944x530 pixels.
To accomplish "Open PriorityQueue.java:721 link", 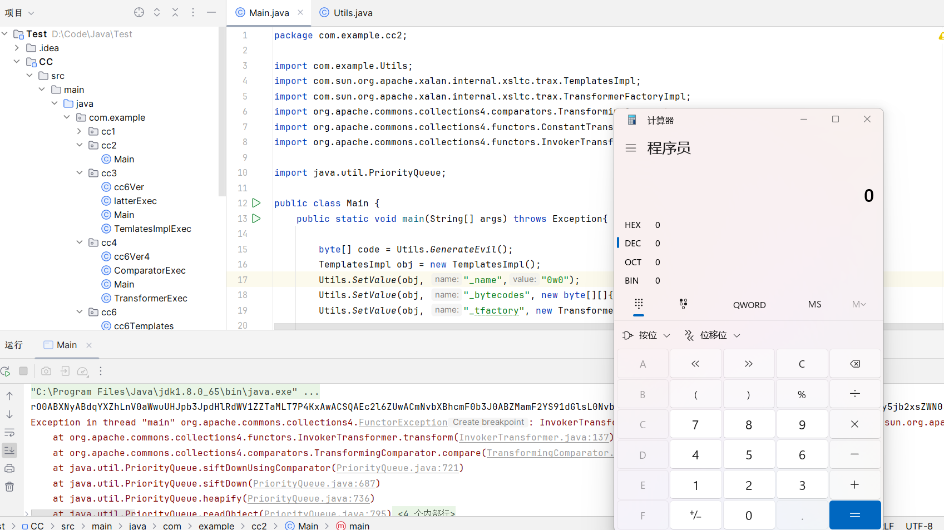I will point(397,468).
